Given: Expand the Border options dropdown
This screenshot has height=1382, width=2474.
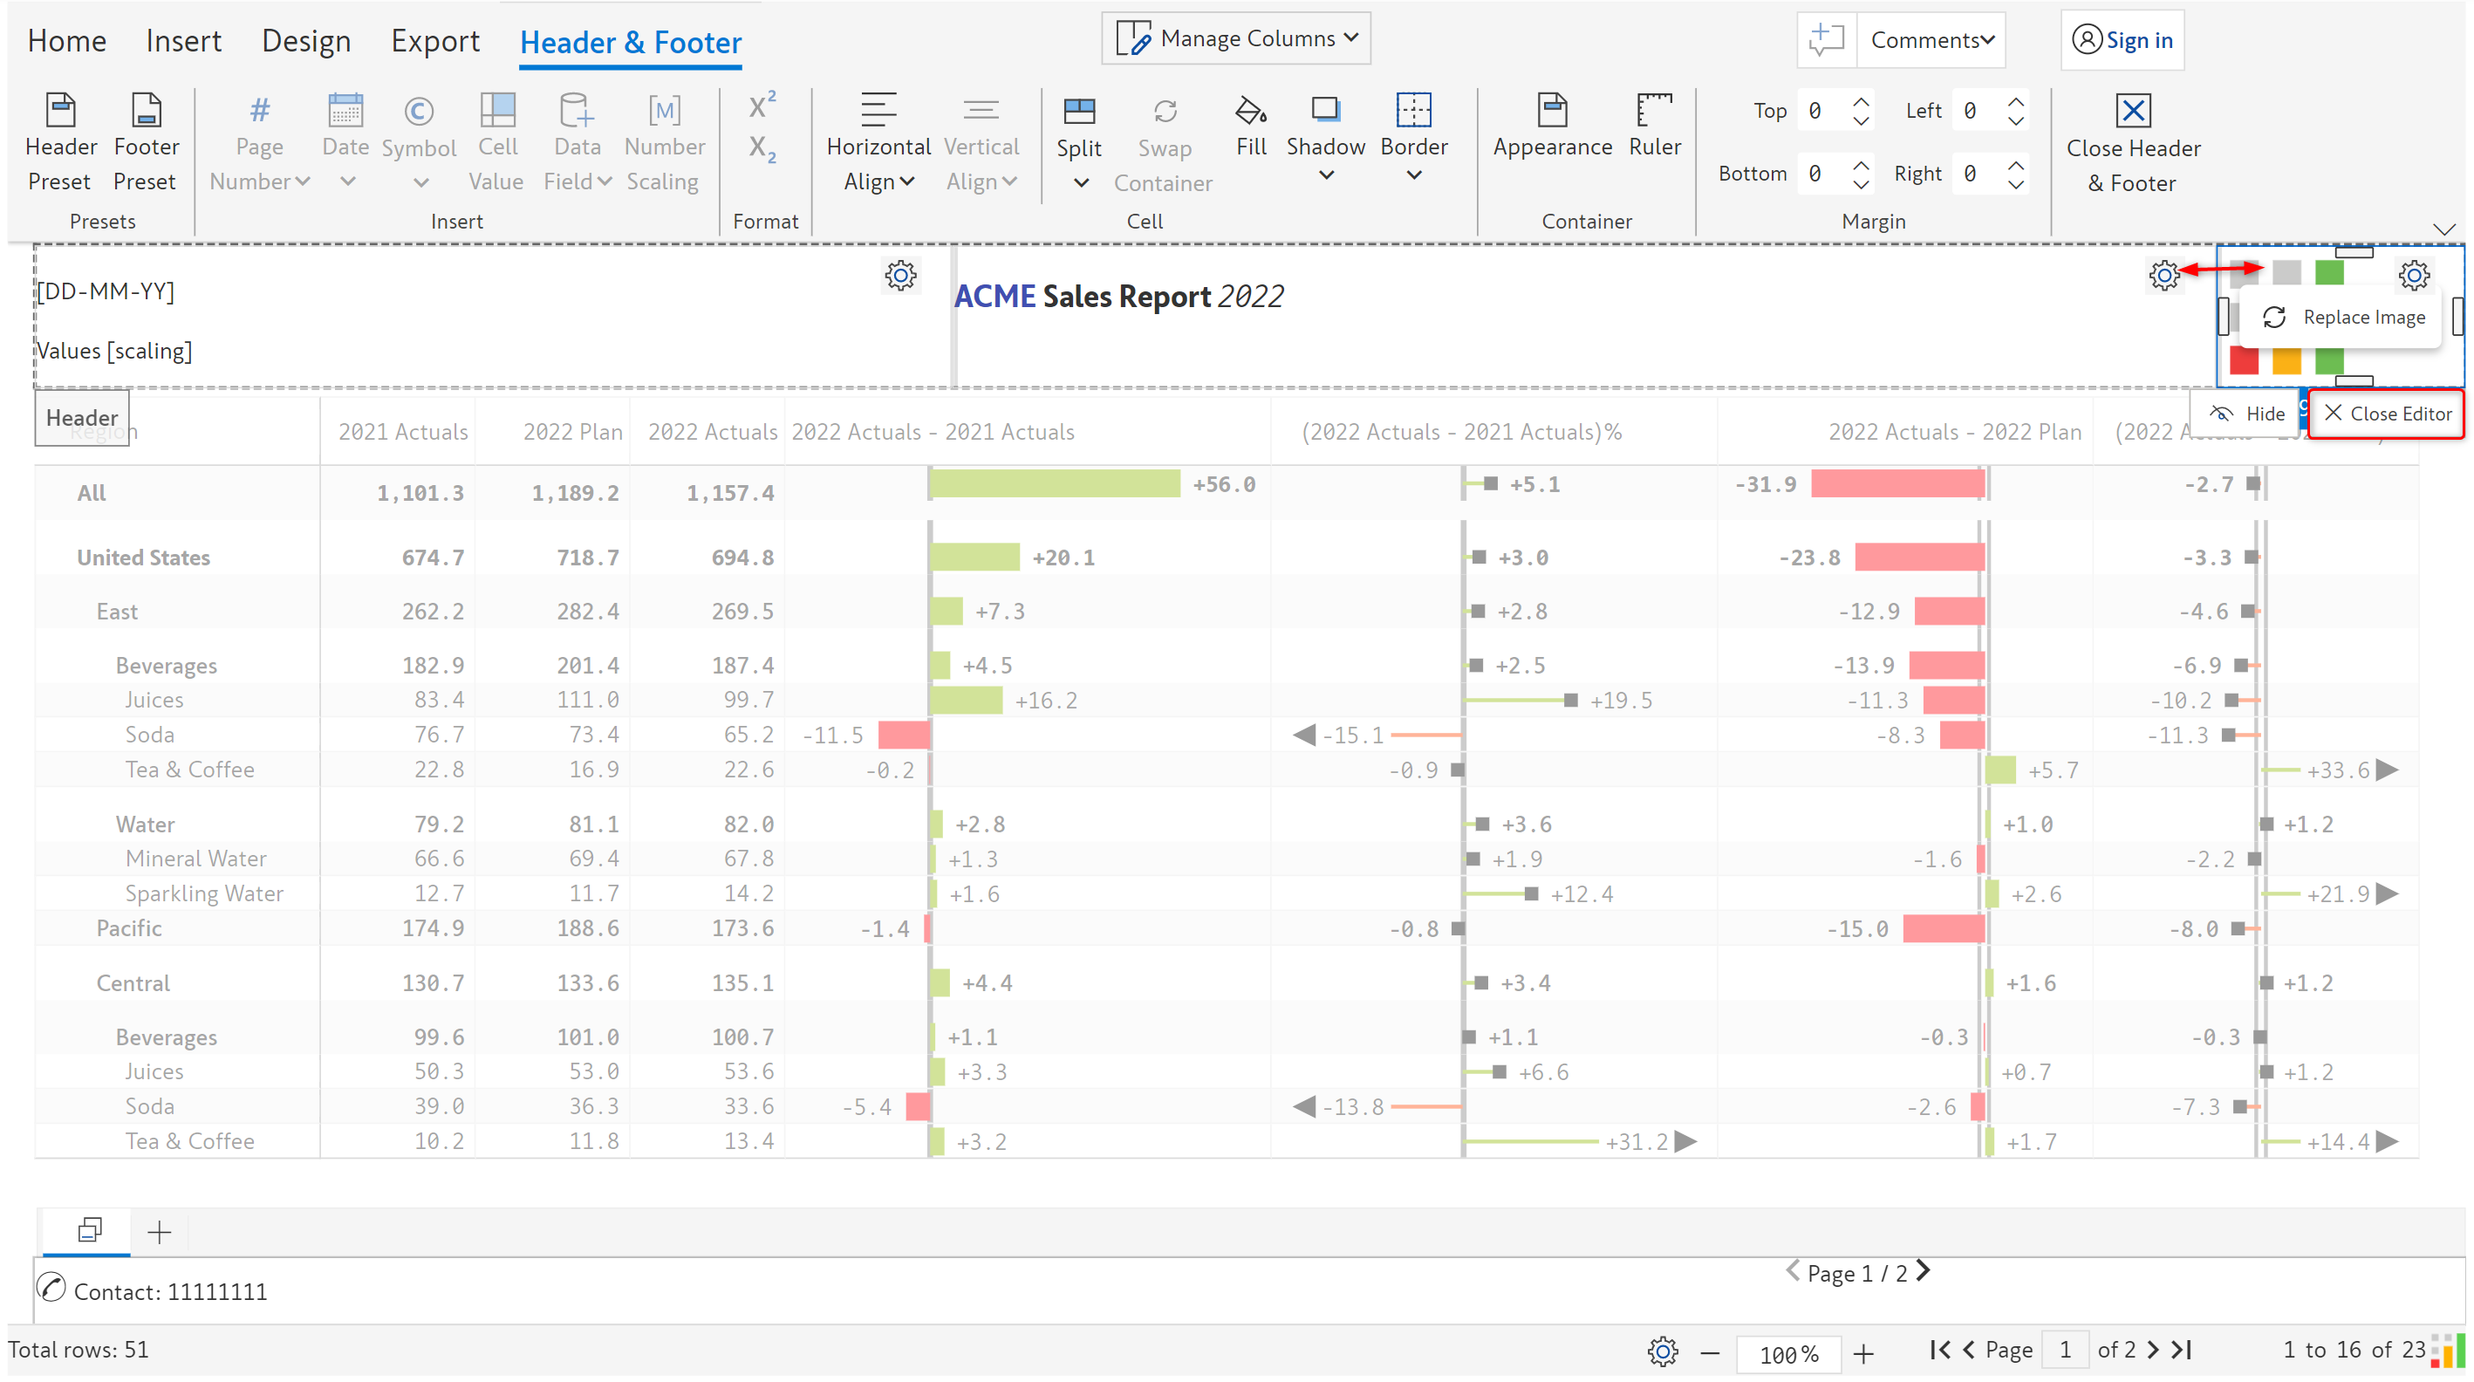Looking at the screenshot, I should pyautogui.click(x=1414, y=175).
